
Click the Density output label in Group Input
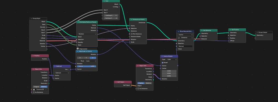pos(43,27)
